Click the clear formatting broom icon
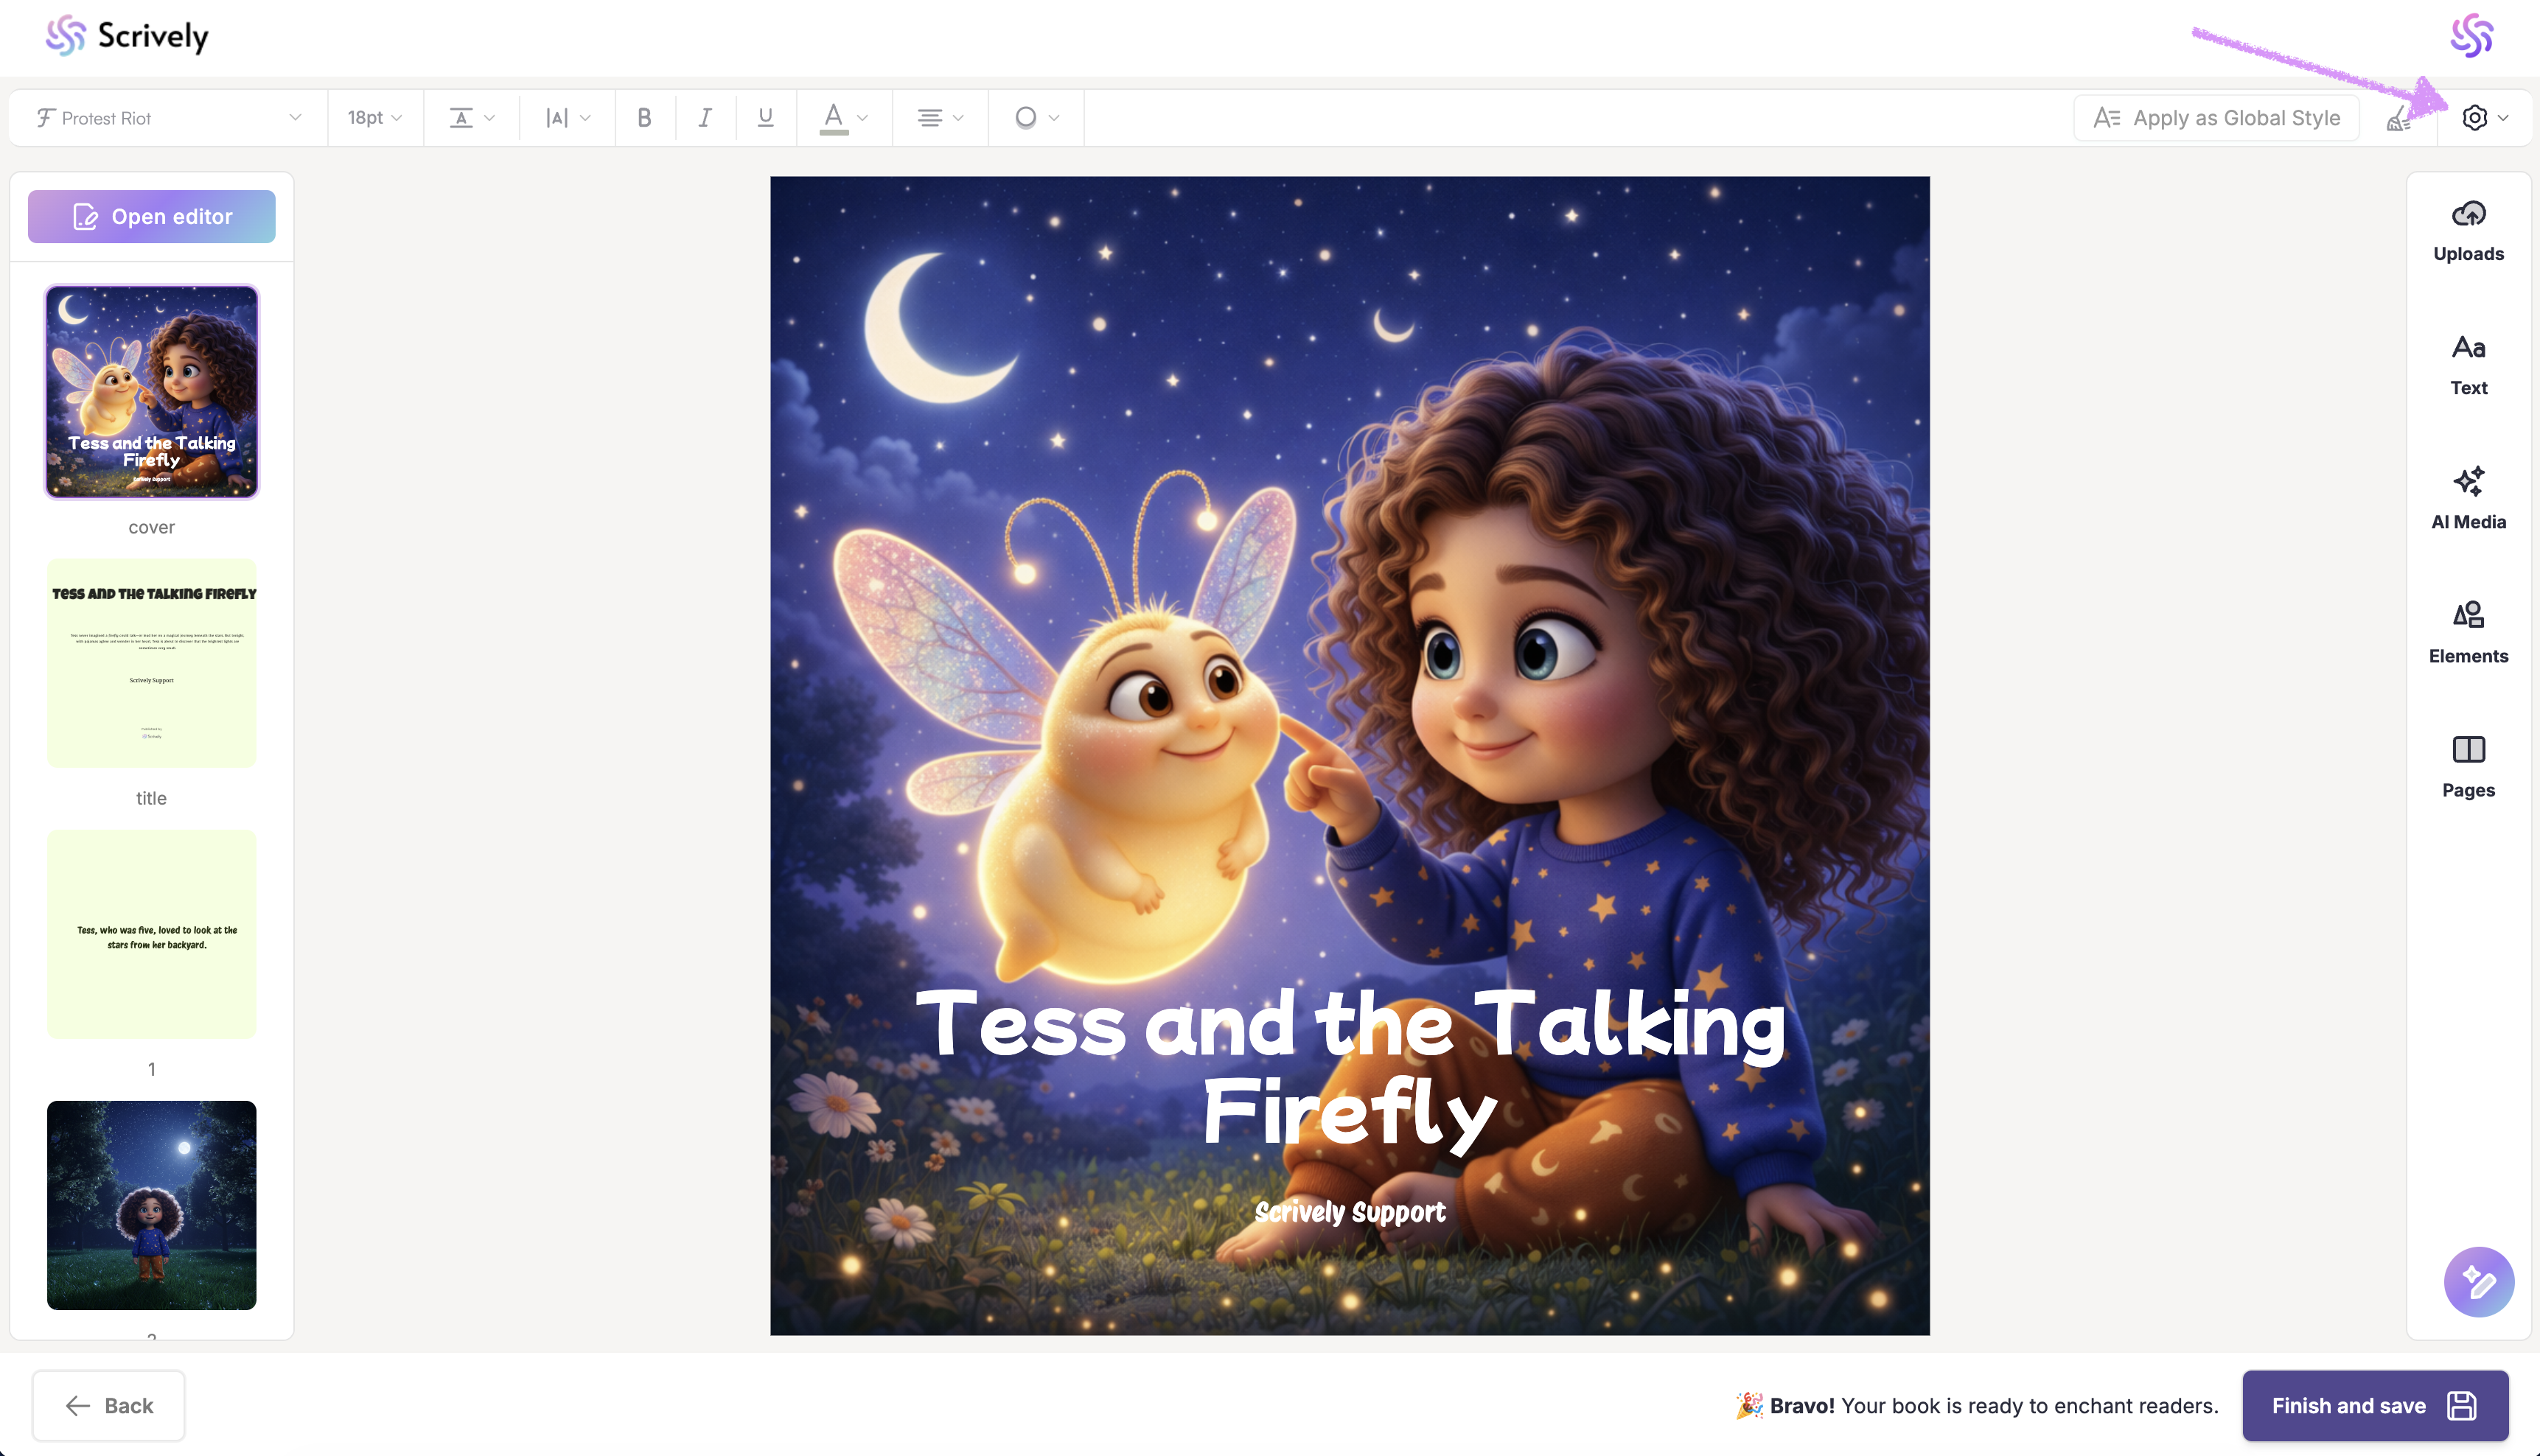This screenshot has width=2540, height=1456. tap(2398, 119)
